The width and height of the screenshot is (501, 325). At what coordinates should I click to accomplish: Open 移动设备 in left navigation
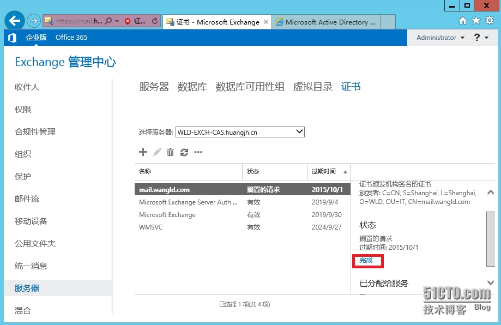[x=31, y=221]
